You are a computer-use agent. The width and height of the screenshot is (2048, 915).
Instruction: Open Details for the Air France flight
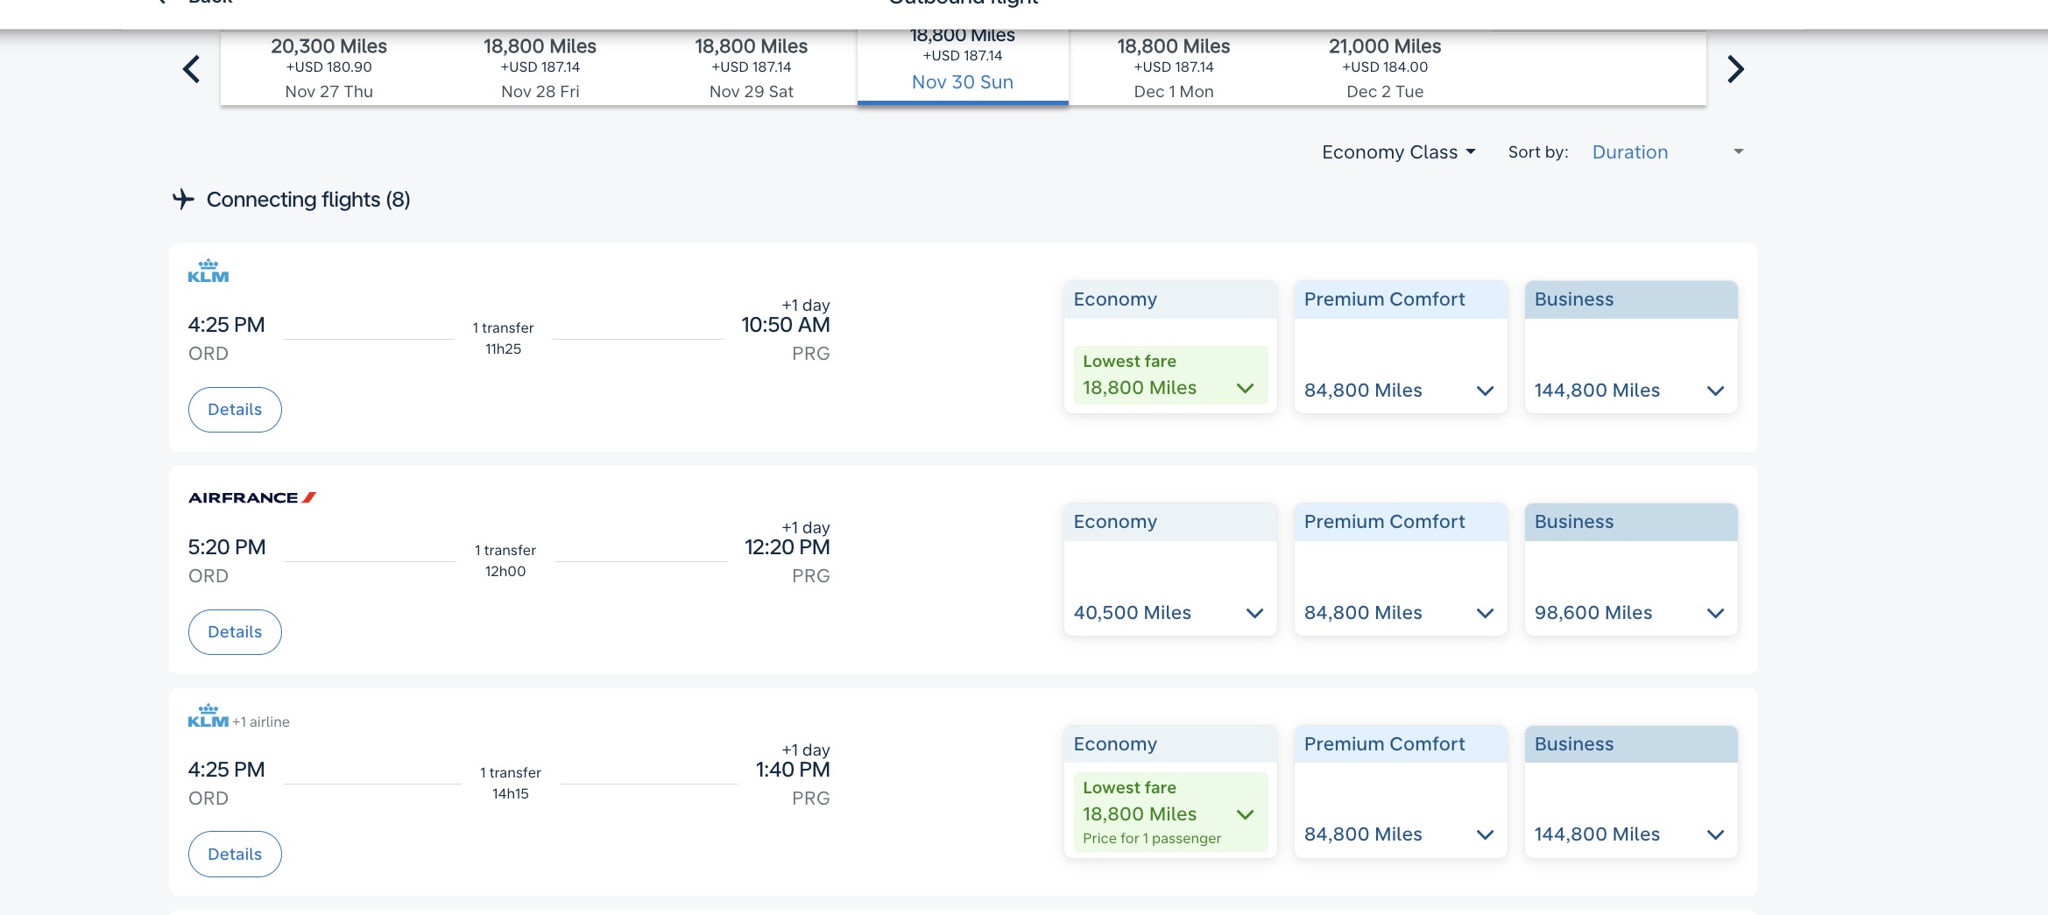[235, 632]
